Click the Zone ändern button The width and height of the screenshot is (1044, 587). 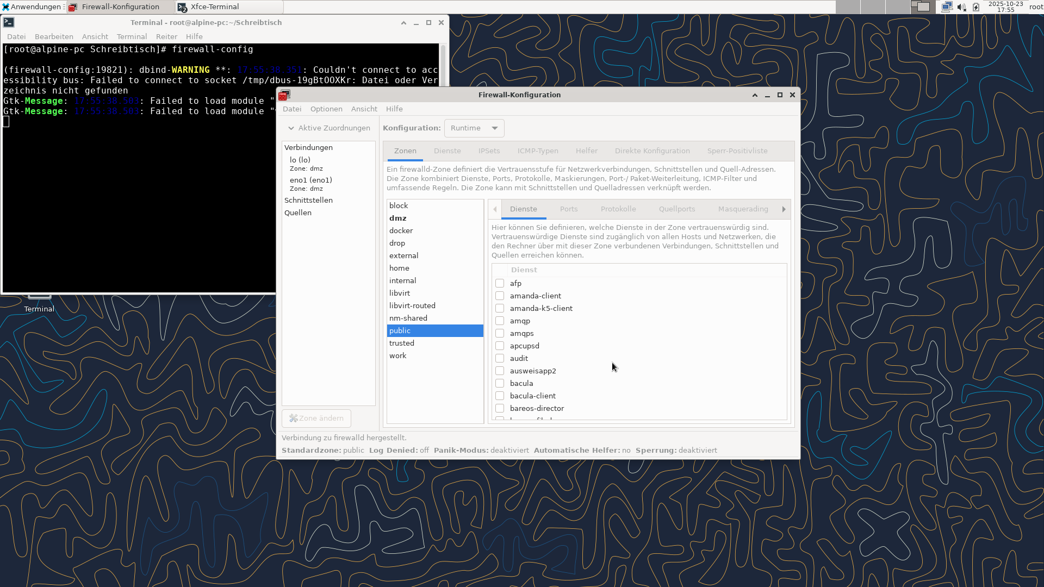click(x=316, y=419)
